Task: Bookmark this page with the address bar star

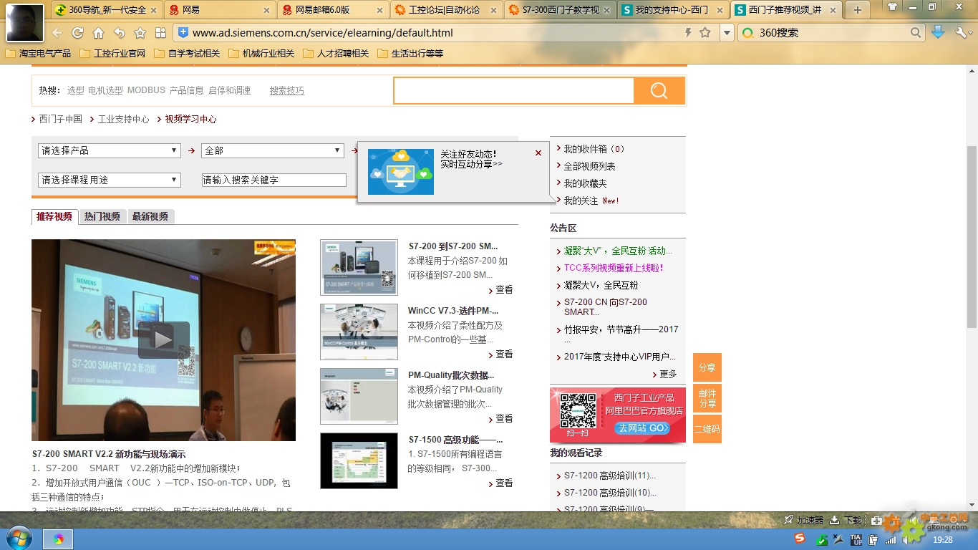Action: click(705, 33)
